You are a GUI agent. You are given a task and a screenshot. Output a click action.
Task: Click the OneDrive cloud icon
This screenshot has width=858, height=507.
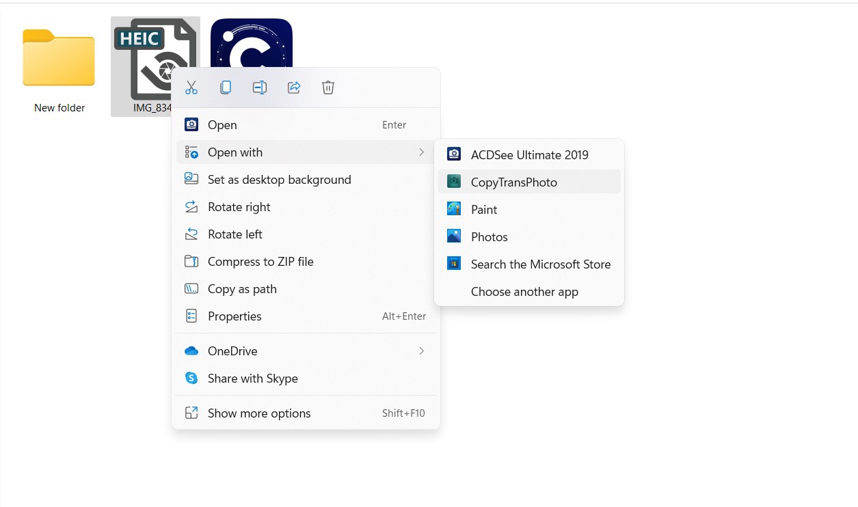191,351
